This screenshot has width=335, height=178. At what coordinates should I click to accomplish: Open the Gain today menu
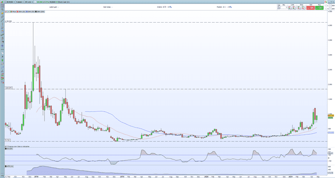coord(108,7)
